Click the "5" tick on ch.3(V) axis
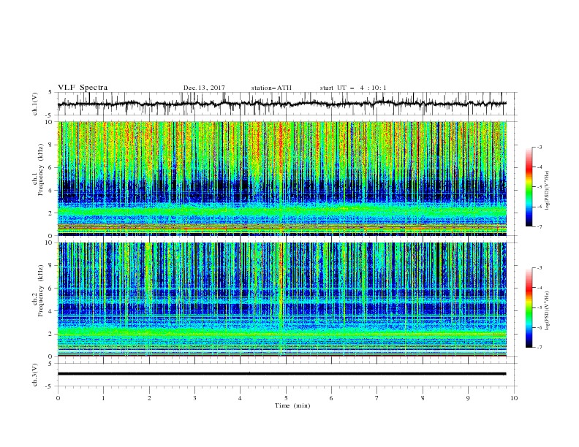The width and height of the screenshot is (579, 447). 50,363
